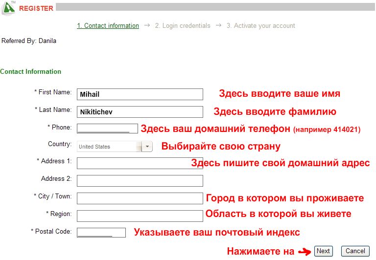Click the green A logo icon
Viewport: 376px width, 260px height.
coord(8,8)
